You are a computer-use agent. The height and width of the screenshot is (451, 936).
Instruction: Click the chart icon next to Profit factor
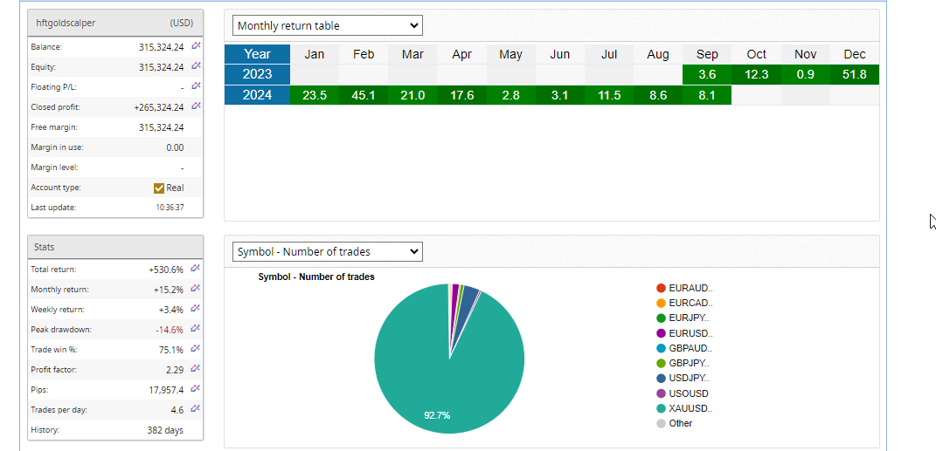pos(196,369)
